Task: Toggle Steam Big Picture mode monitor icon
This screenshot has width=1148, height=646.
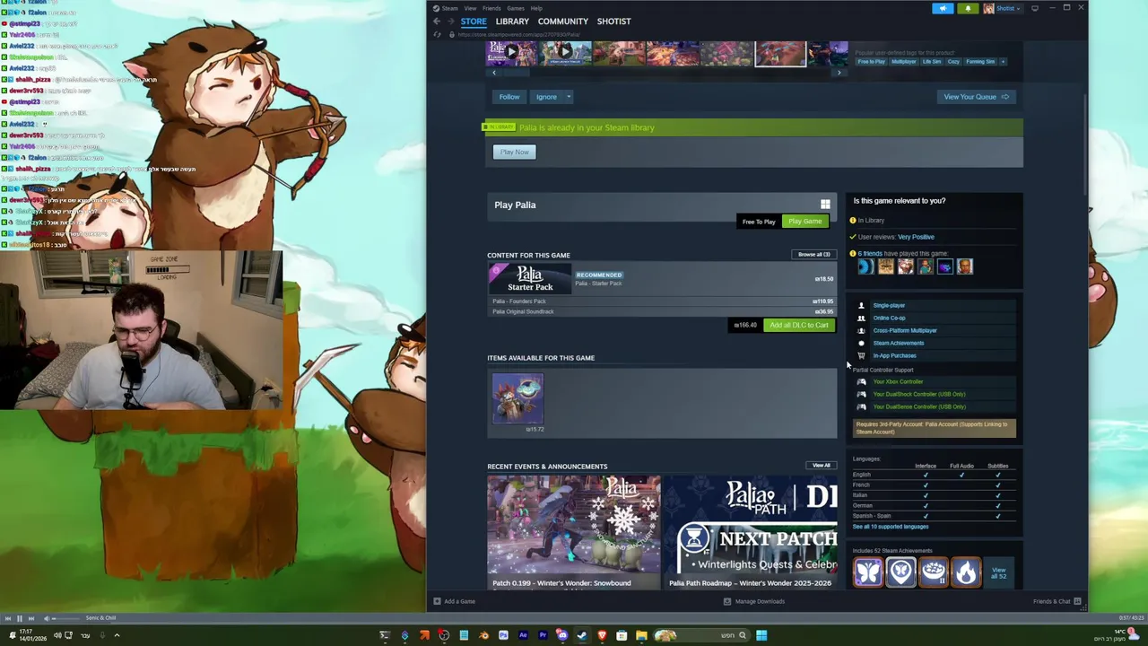Action: pyautogui.click(x=1035, y=8)
